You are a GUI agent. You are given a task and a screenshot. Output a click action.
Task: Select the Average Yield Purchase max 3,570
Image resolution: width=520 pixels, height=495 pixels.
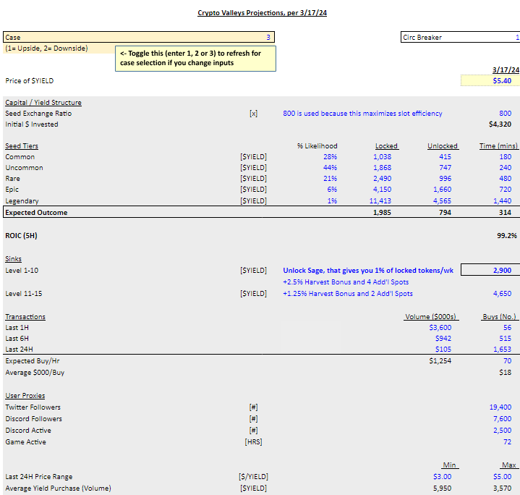pyautogui.click(x=502, y=488)
